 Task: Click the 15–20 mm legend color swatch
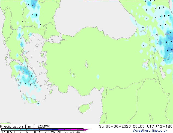click(43, 129)
